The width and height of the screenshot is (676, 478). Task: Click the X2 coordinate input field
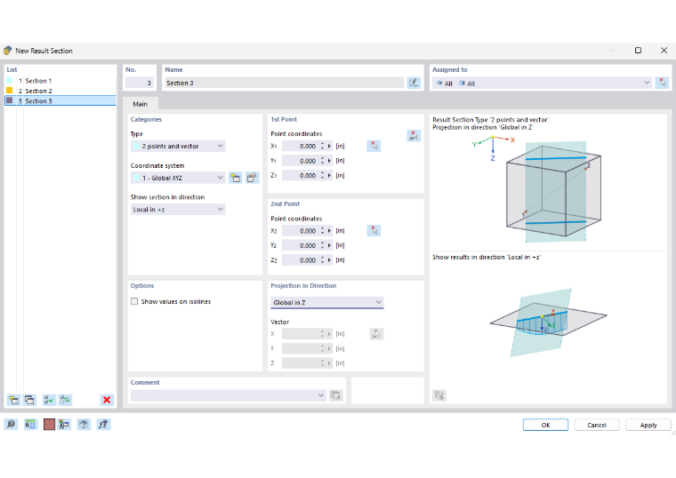click(301, 231)
